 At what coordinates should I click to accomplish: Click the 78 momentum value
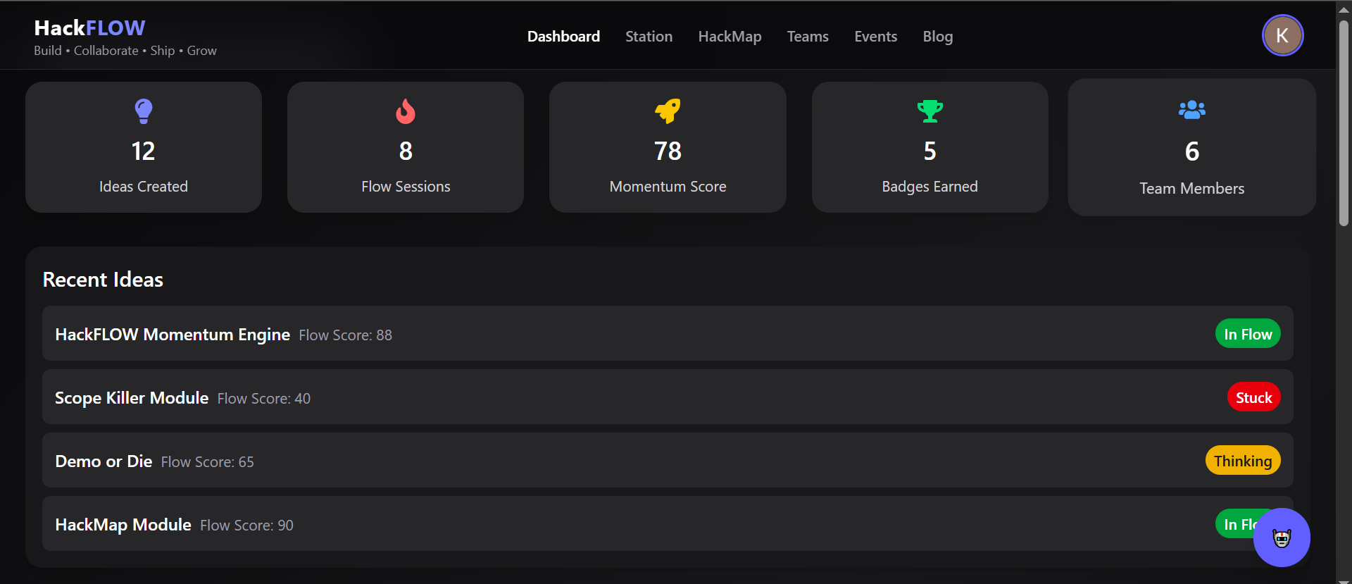[668, 151]
